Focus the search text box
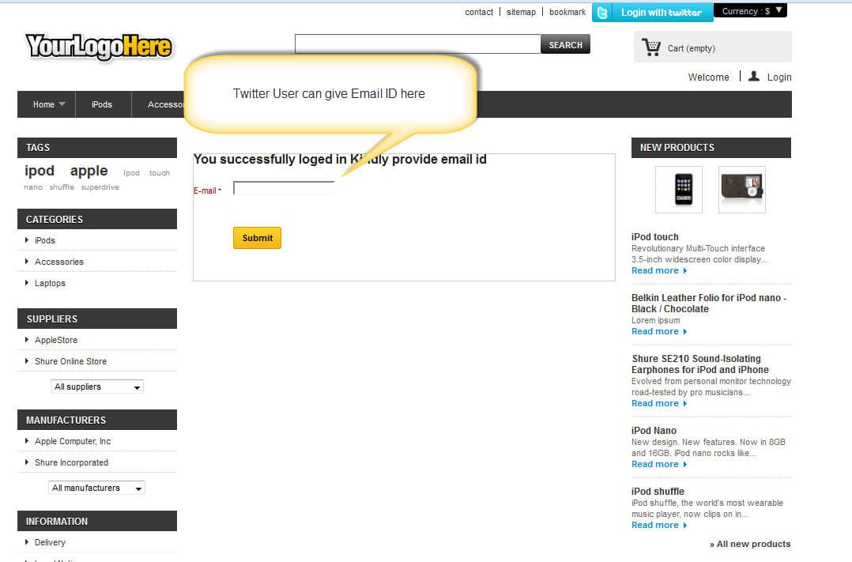 (417, 44)
